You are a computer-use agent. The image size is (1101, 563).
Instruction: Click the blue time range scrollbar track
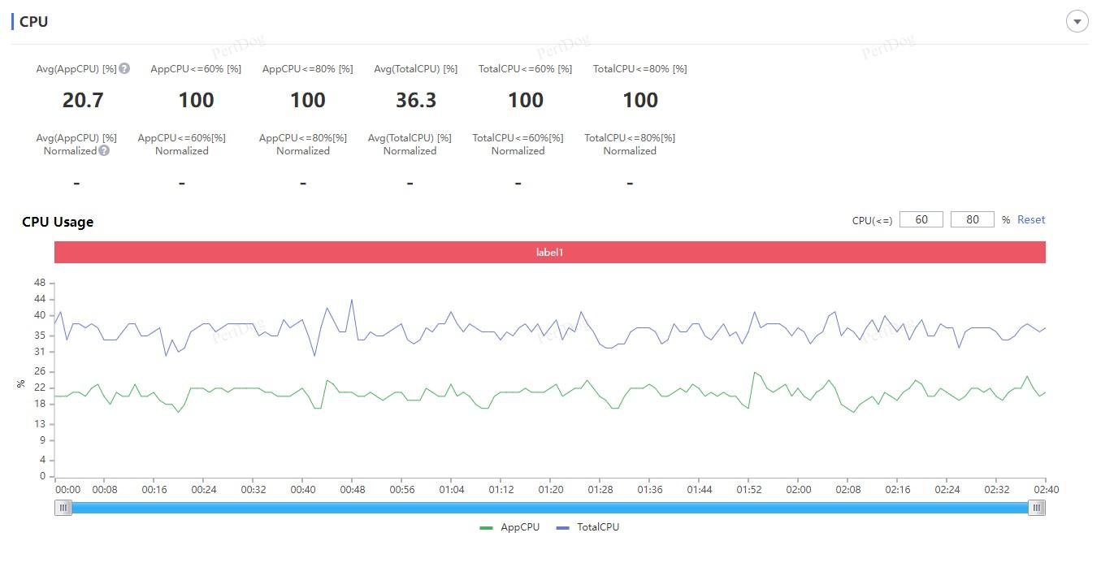click(x=550, y=508)
